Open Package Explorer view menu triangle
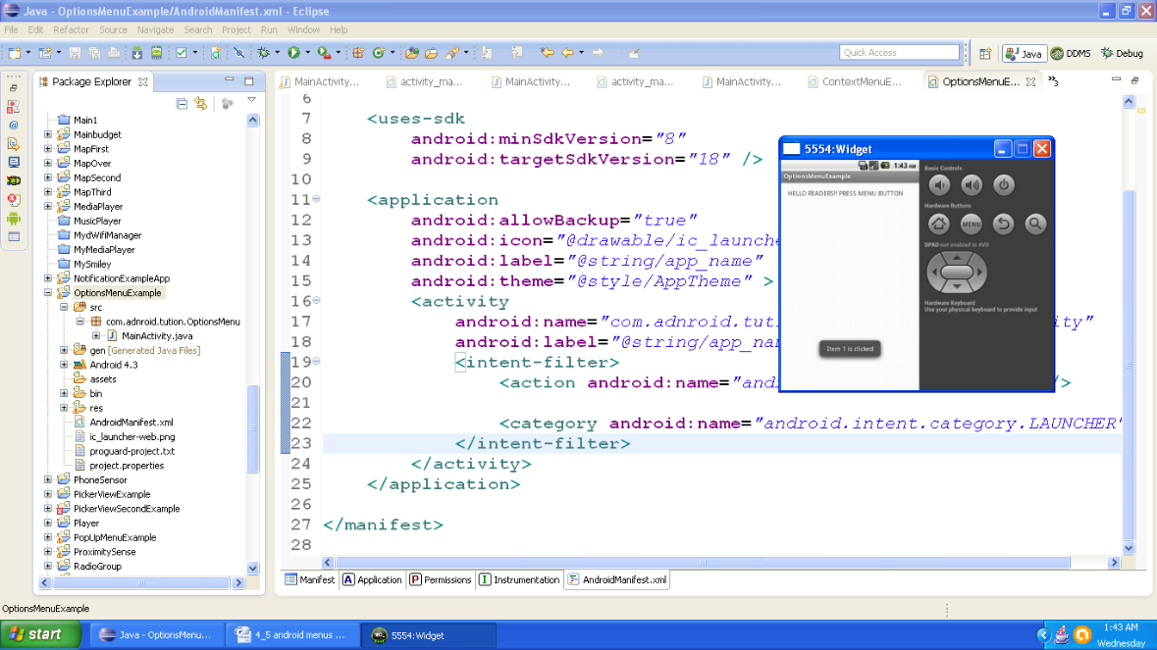 point(251,100)
